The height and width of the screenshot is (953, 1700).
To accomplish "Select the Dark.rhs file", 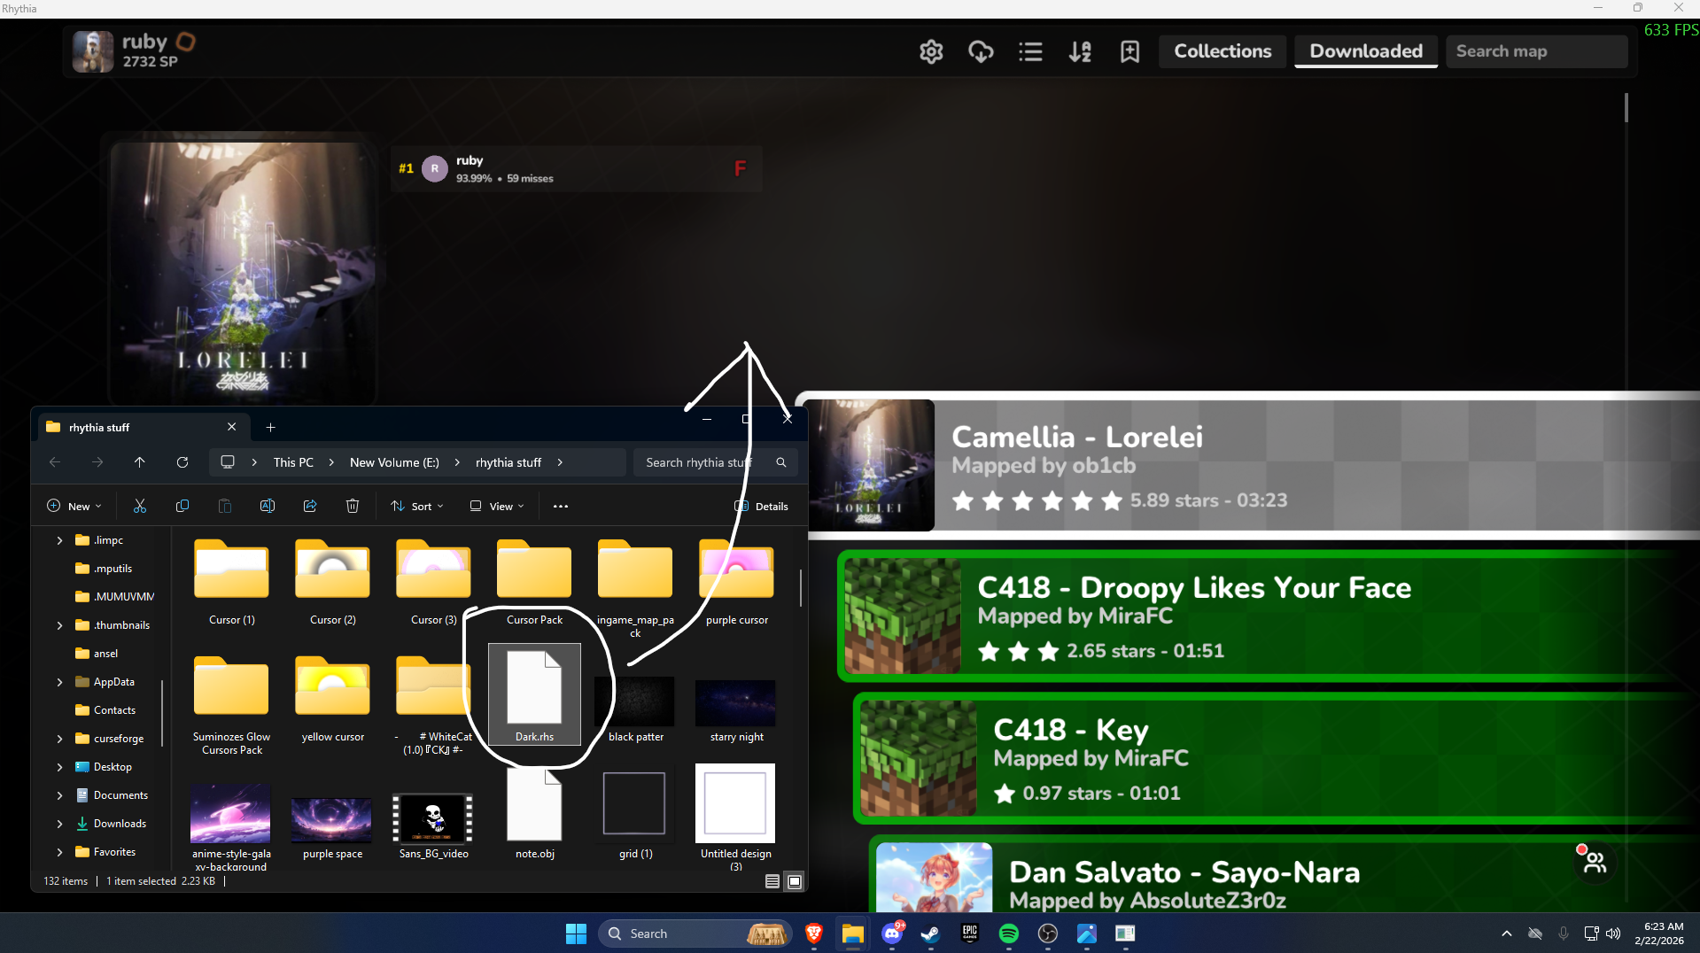I will click(x=534, y=693).
